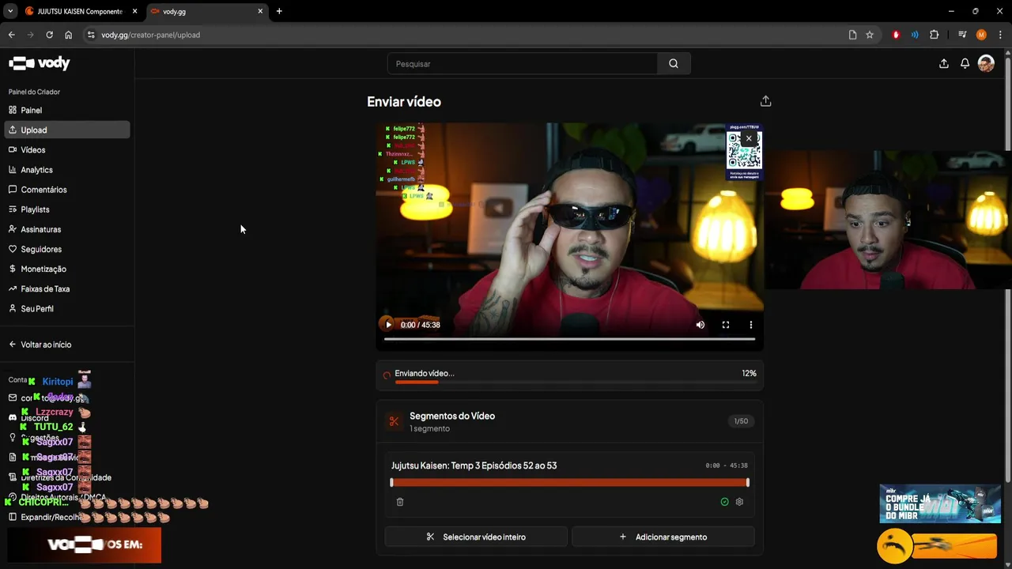Bookmark this page with the star
Screen dimensions: 1012x569
coord(870,35)
